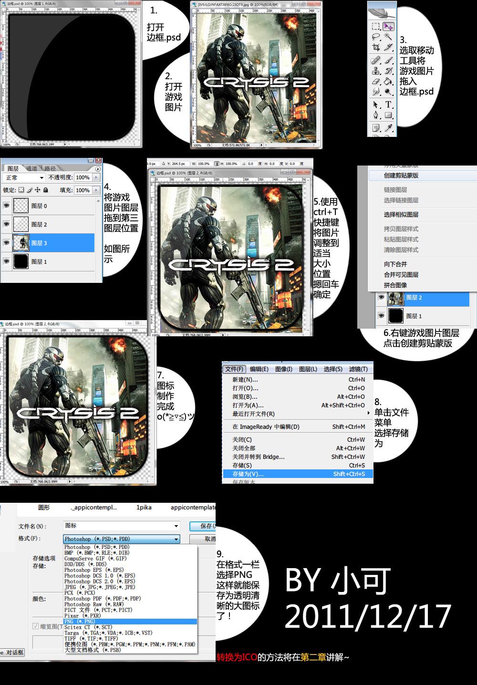
Task: Select the Magic Wand tool
Action: [388, 37]
